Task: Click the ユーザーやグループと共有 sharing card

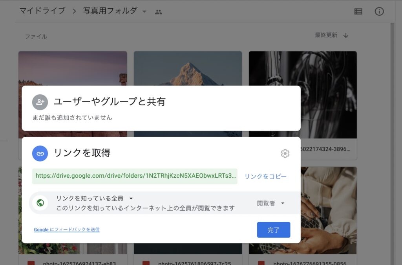Action: coord(161,108)
